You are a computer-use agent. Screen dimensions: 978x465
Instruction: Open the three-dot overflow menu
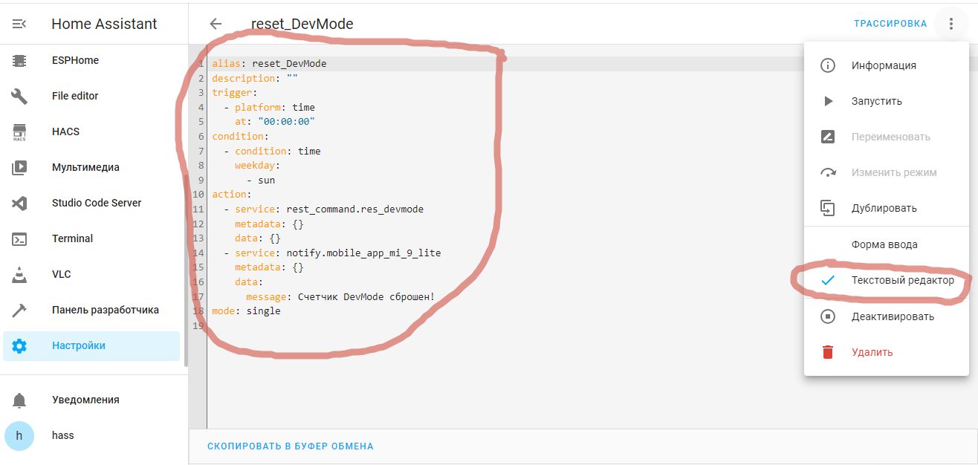(951, 24)
